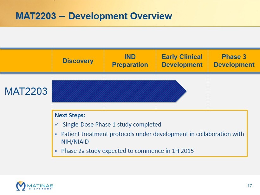Open the Early Clinical Development header
260x195 pixels.
click(x=182, y=61)
